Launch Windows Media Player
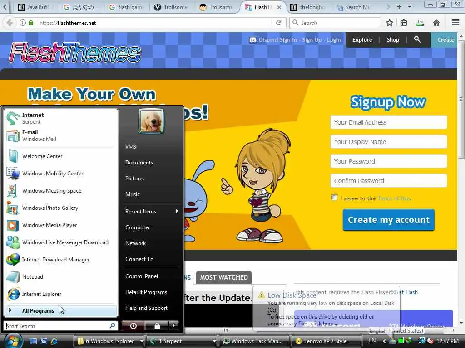The width and height of the screenshot is (465, 348). 61,225
